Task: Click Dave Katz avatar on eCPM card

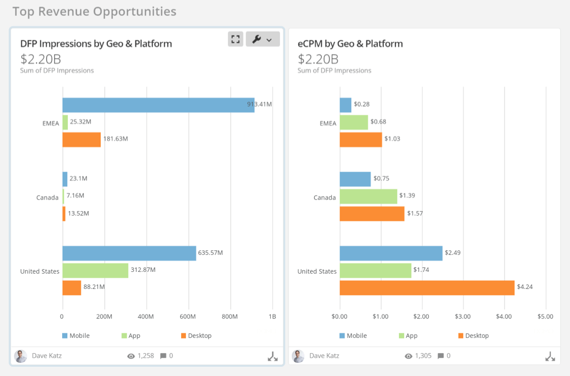Action: click(x=298, y=356)
